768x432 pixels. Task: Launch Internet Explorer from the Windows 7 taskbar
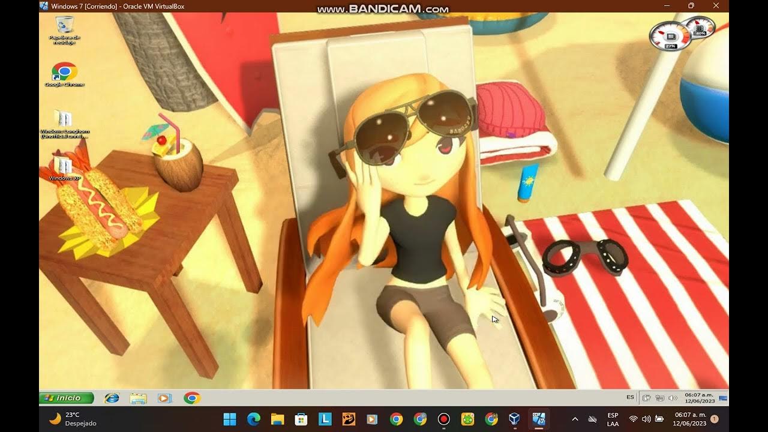(x=112, y=398)
